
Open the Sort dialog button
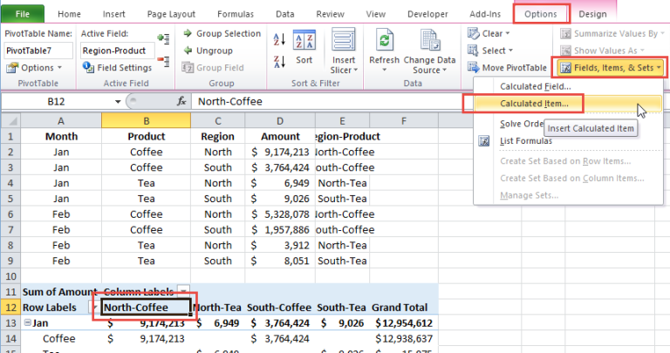point(304,48)
